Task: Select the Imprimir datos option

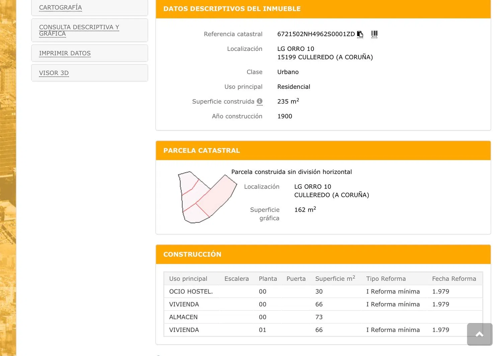Action: [65, 53]
